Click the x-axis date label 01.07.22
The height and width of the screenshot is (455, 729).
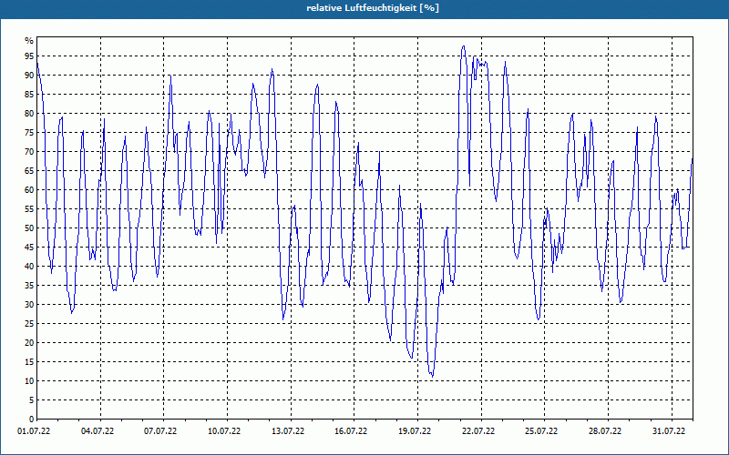coord(34,431)
